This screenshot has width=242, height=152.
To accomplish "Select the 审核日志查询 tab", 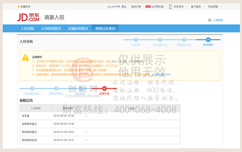I will tap(105, 29).
